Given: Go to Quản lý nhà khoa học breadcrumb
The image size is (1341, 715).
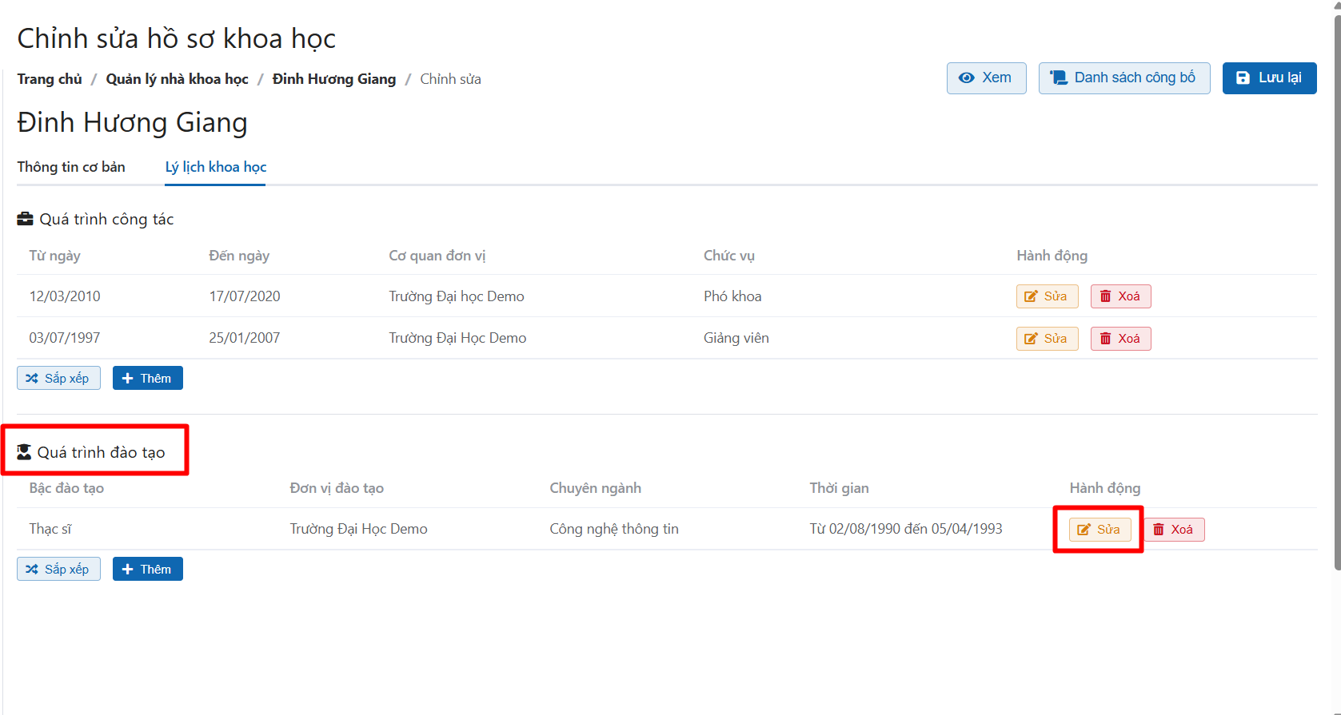Looking at the screenshot, I should click(177, 79).
